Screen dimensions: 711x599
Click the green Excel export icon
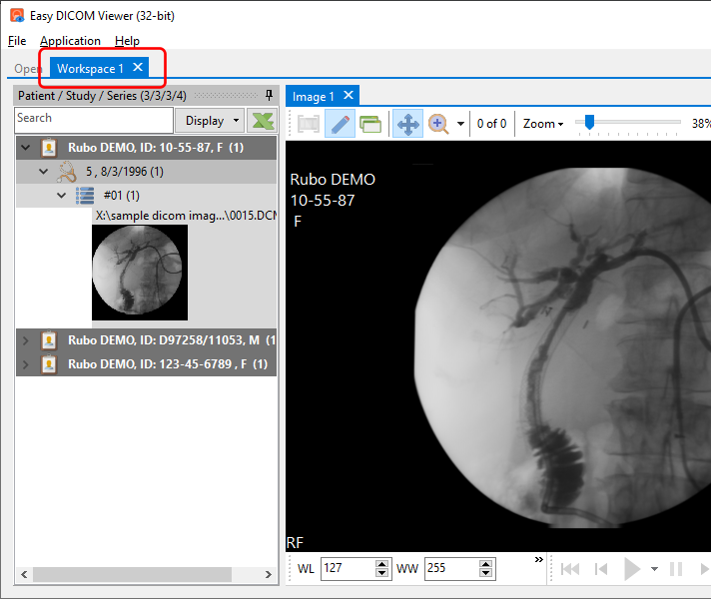pos(263,121)
